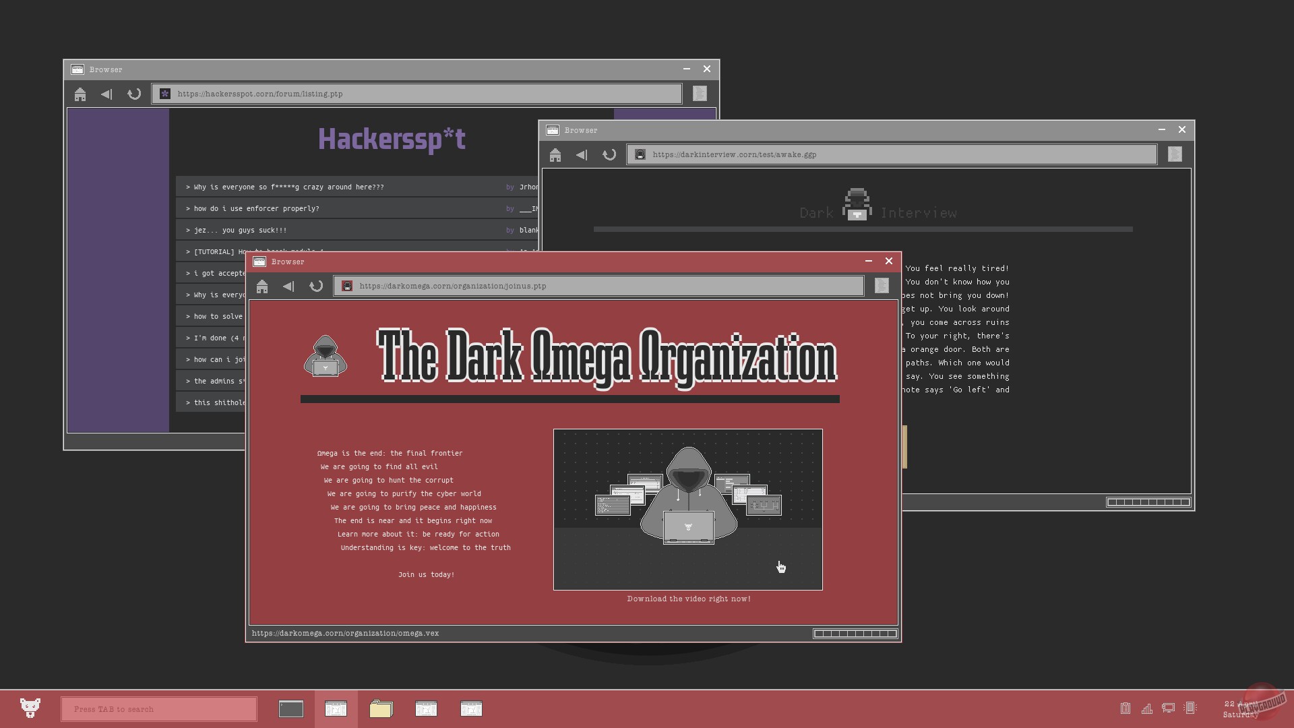Click home icon in Dark Omega browser
Screen dimensions: 1294x728
[262, 286]
